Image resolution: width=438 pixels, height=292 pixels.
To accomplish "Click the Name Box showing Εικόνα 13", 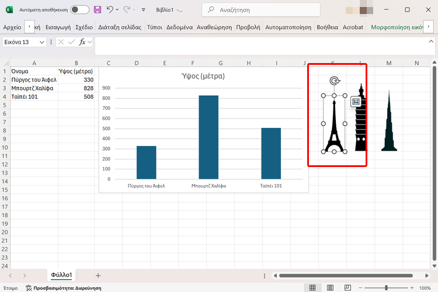I will pyautogui.click(x=20, y=42).
